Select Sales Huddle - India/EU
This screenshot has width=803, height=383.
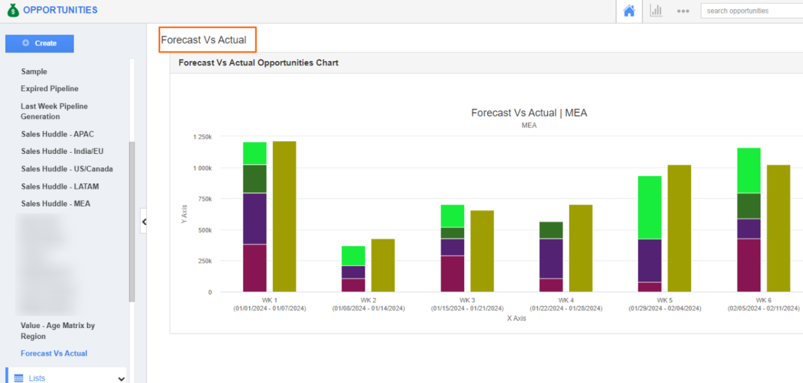click(62, 151)
